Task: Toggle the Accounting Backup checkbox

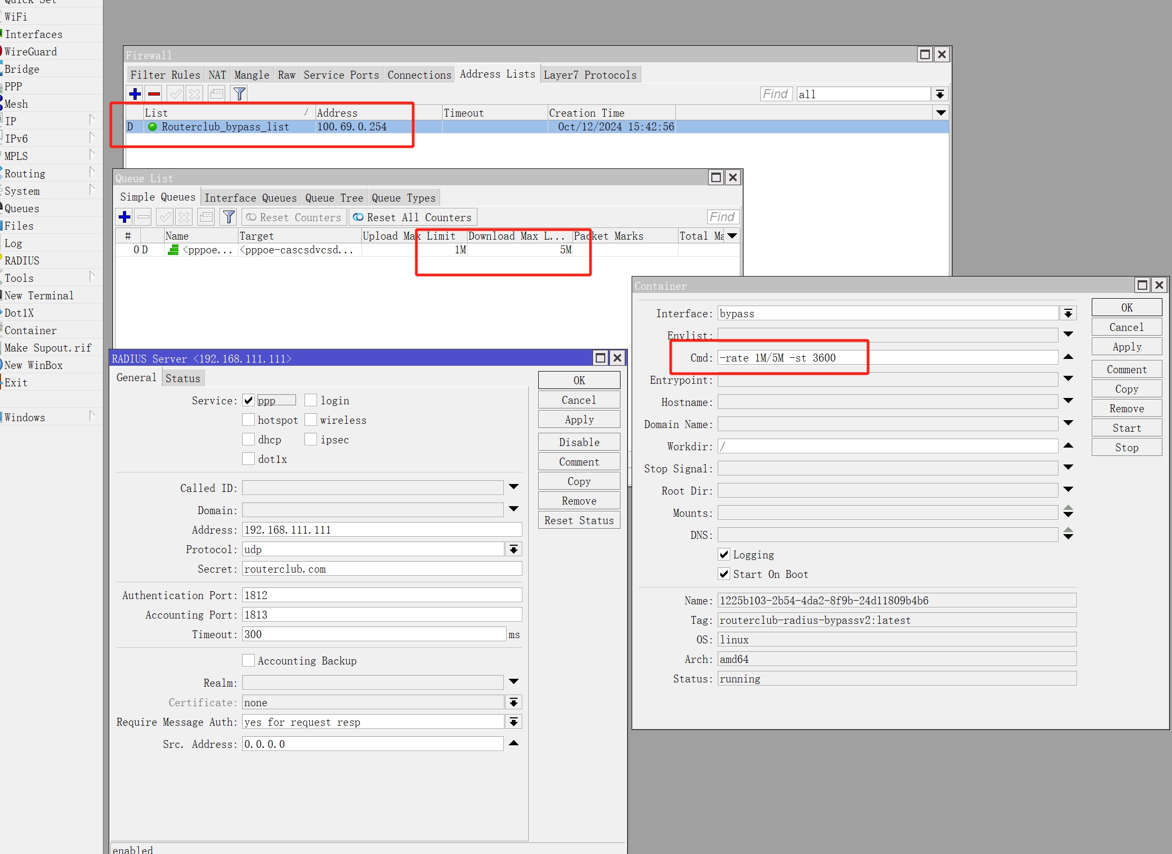Action: 249,660
